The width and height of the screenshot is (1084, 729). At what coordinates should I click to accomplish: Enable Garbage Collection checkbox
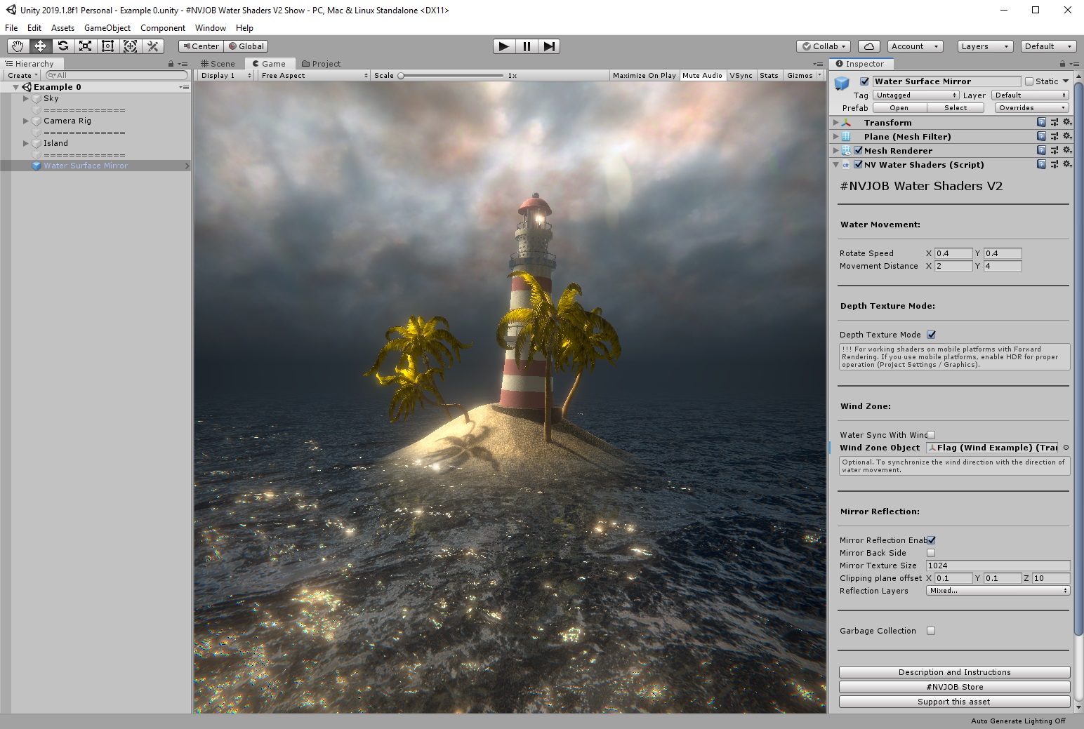coord(931,631)
